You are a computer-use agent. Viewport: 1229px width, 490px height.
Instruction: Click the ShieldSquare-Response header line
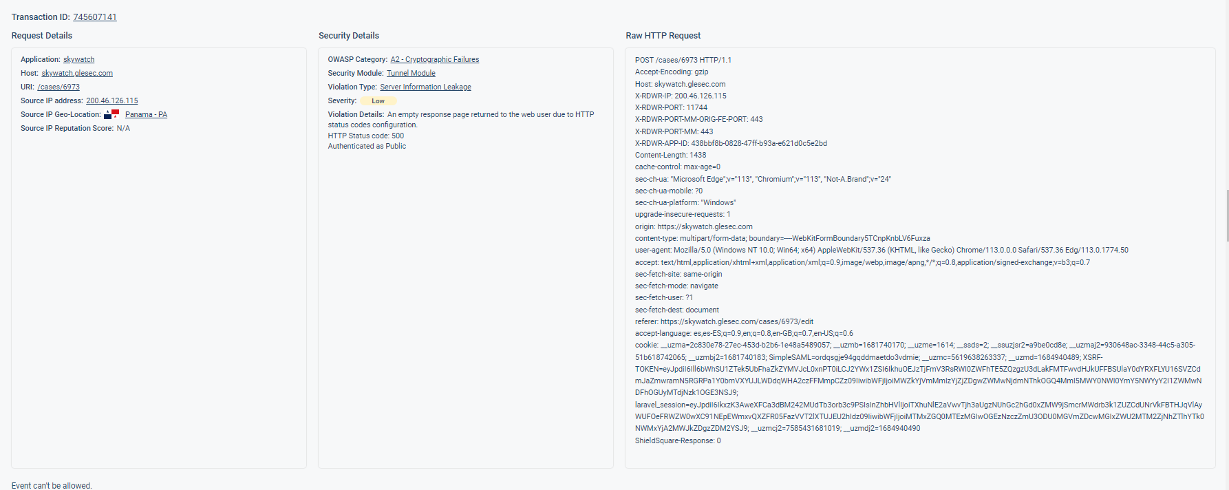(x=678, y=441)
